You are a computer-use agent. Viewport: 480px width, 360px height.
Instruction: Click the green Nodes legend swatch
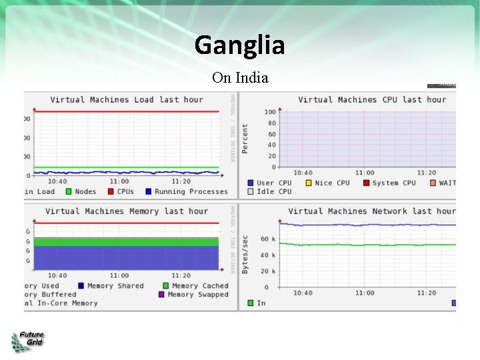tap(69, 191)
